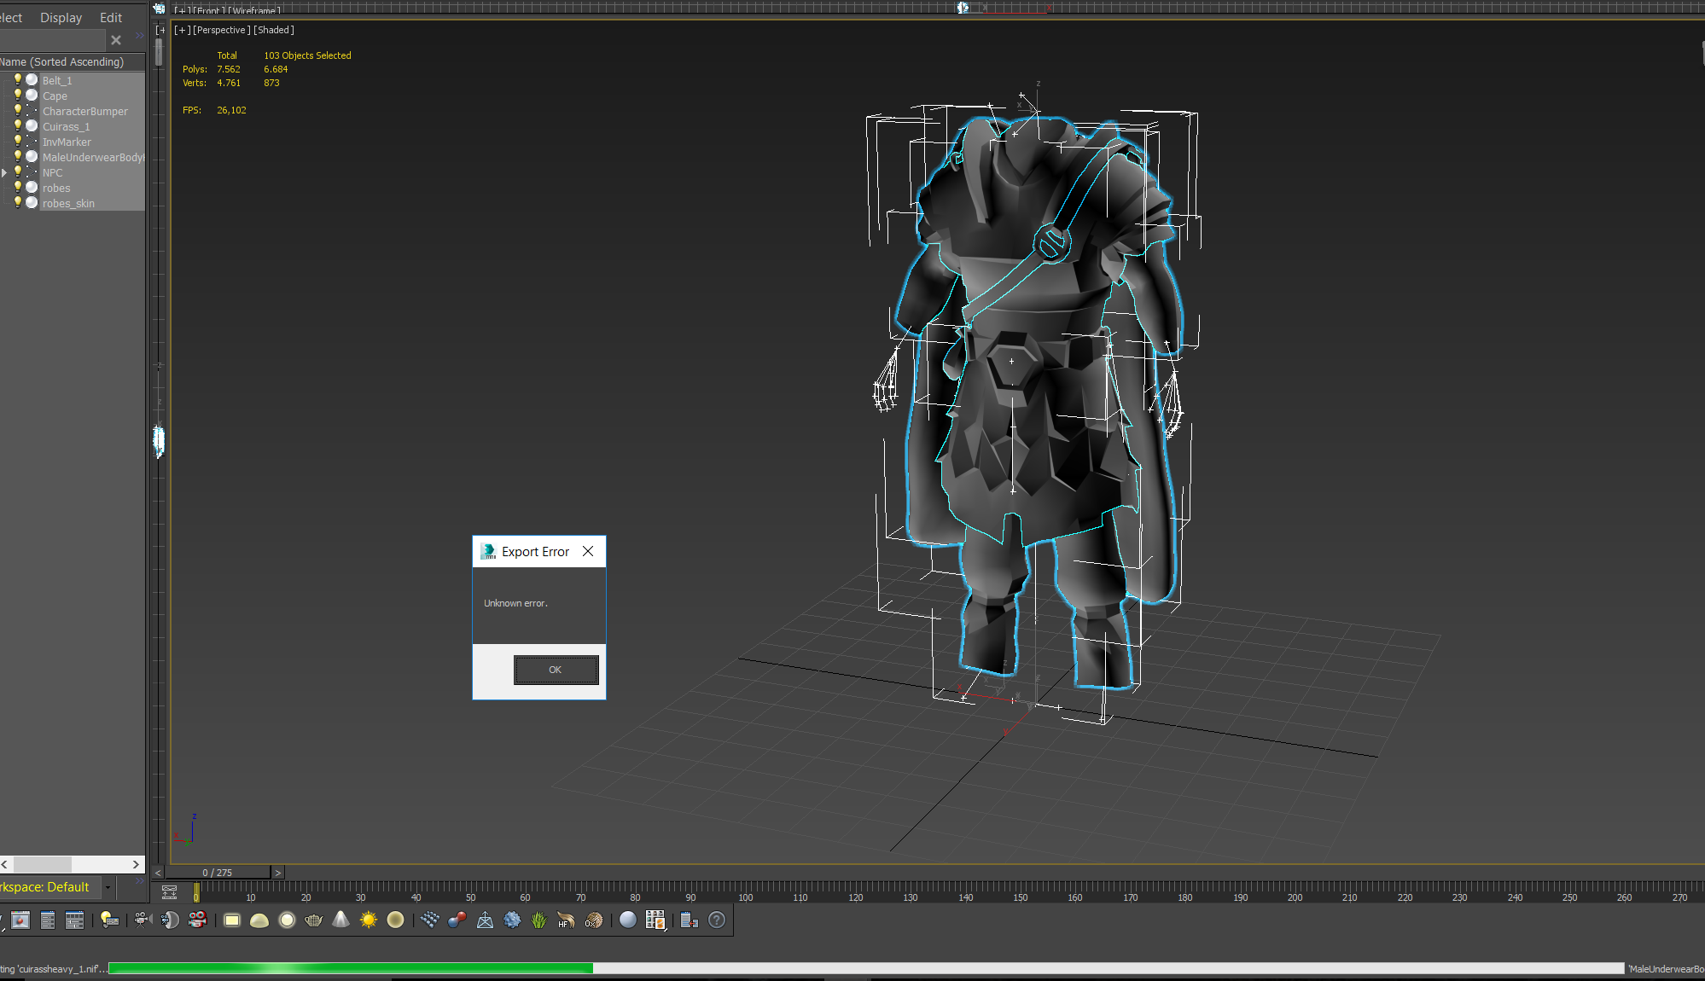Image resolution: width=1705 pixels, height=981 pixels.
Task: Open the Workspace Default dropdown arrow
Action: [x=108, y=888]
